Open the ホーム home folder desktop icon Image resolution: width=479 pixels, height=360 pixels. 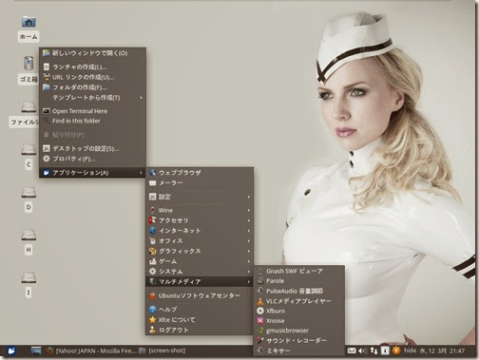[29, 22]
